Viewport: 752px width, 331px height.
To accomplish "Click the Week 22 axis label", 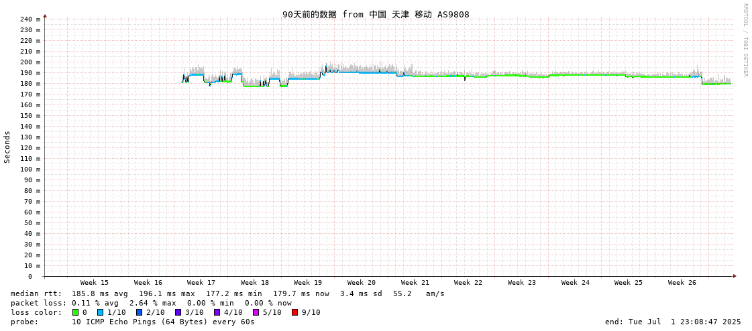I will click(x=468, y=283).
